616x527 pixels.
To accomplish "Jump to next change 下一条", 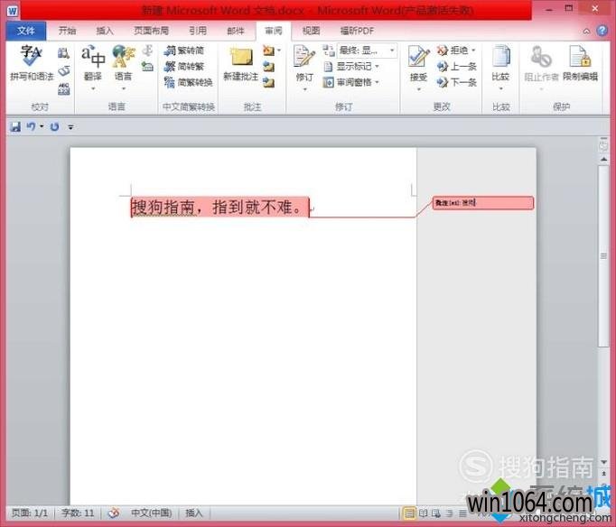I will [456, 82].
